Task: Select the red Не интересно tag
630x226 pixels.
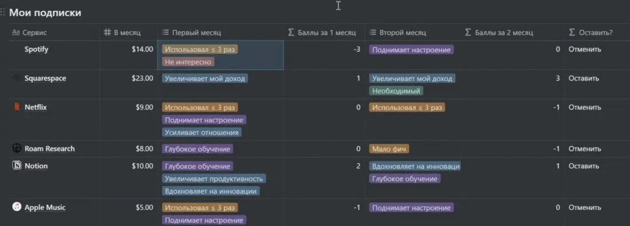Action: pos(188,62)
